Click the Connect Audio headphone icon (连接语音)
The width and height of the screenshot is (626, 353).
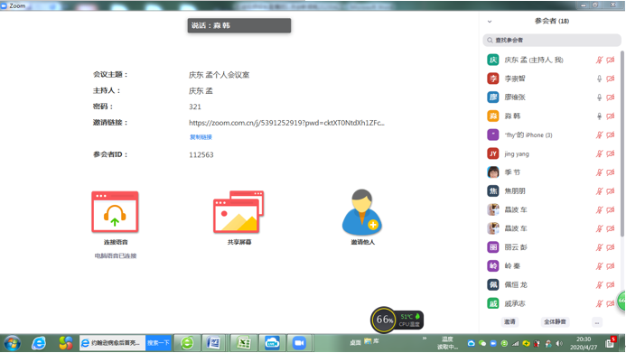tap(115, 212)
